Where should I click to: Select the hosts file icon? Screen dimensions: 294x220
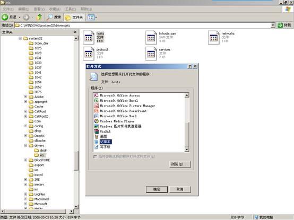coord(89,38)
